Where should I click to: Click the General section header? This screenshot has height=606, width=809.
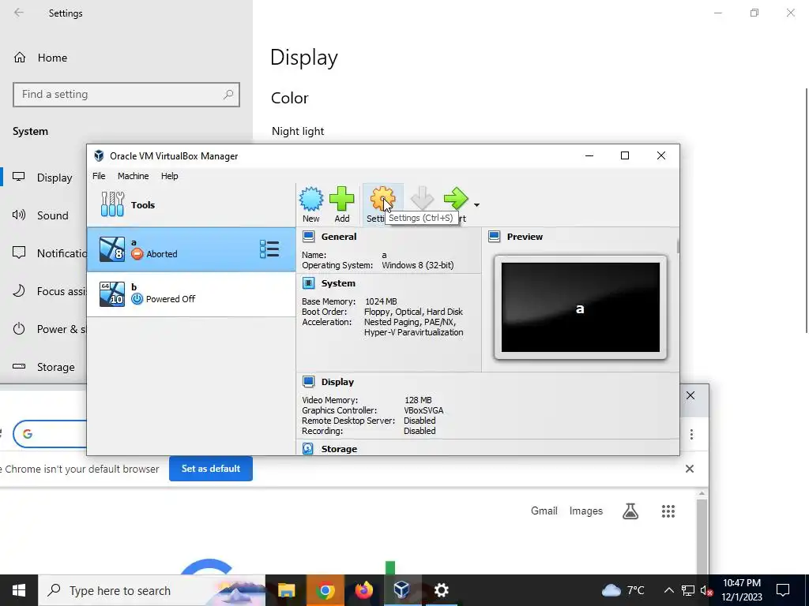338,237
